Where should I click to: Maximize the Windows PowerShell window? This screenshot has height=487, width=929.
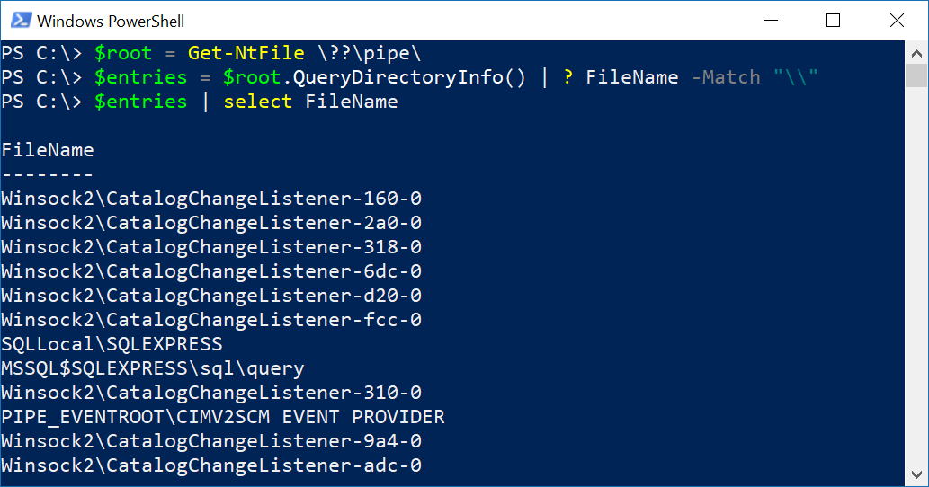pyautogui.click(x=833, y=21)
